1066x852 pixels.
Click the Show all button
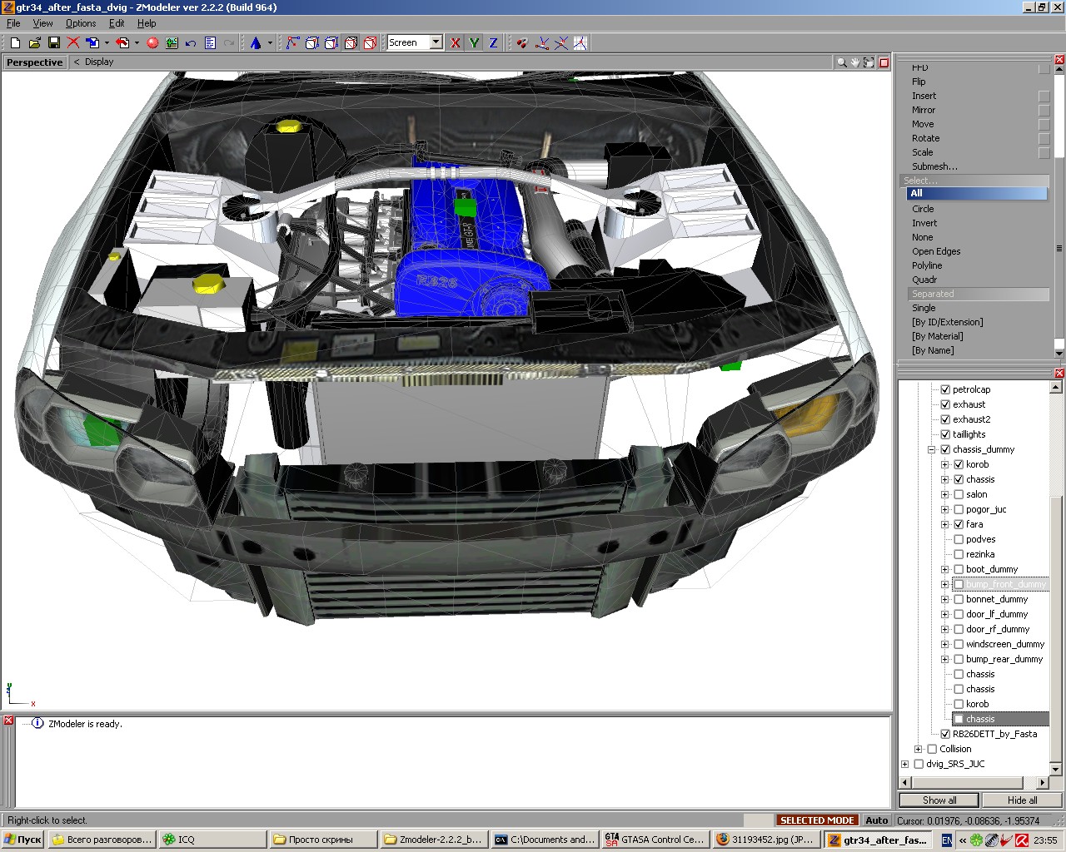point(939,800)
